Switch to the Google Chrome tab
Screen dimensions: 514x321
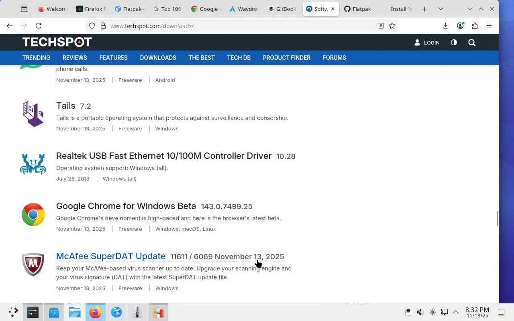coord(206,9)
